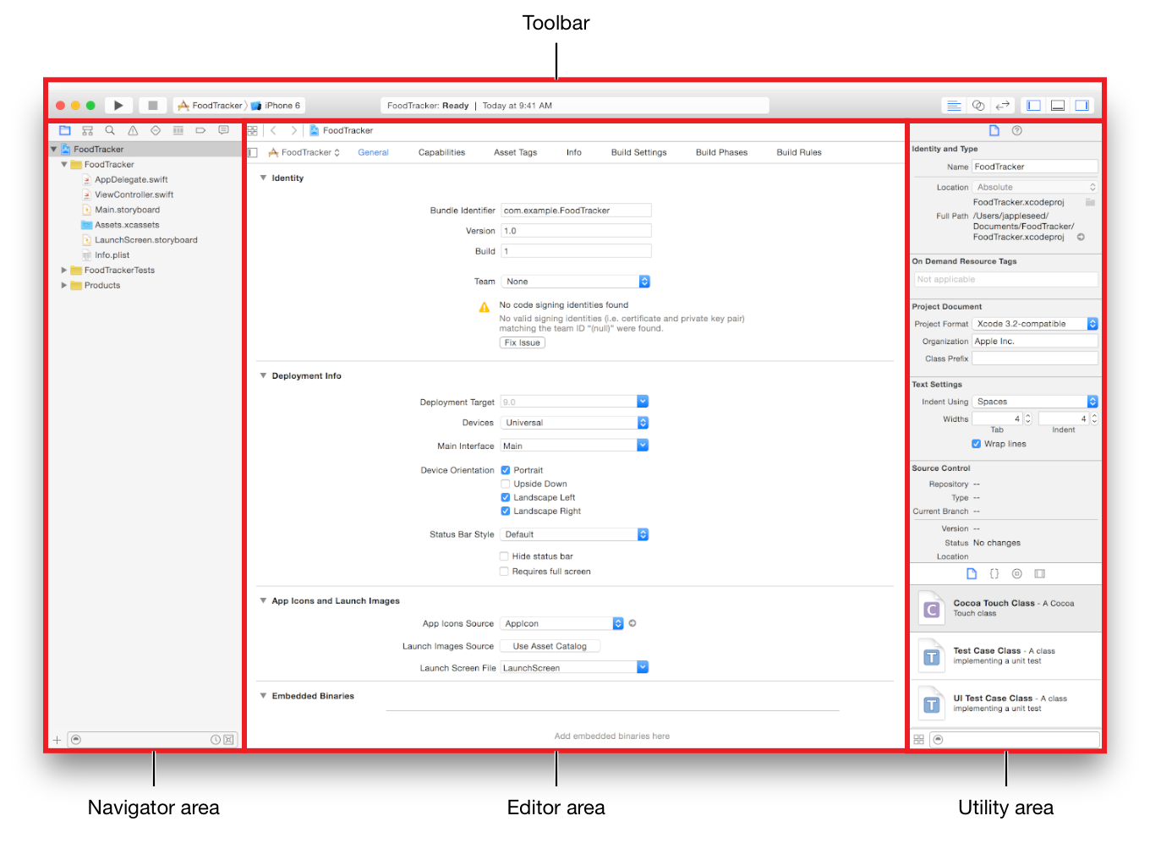The image size is (1150, 854).
Task: Open the Object library
Action: [x=1017, y=573]
